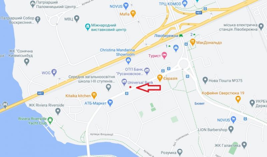Viewport: 267px width, 157px height.
Task: Select the ЖК Галактика location pin
Action: coord(244,145)
